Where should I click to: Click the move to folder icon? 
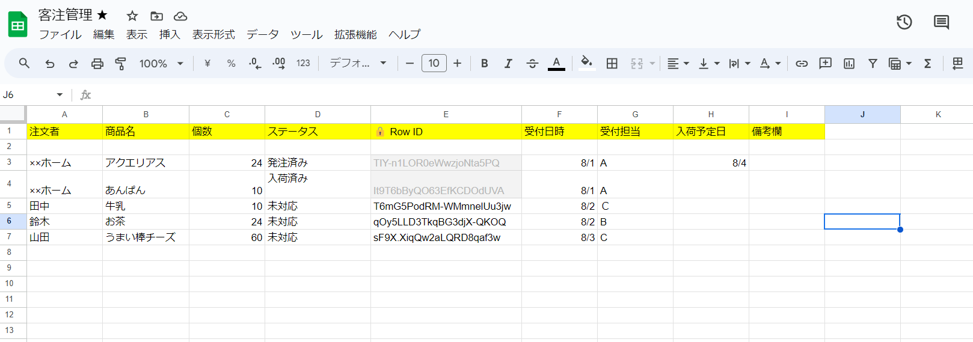pyautogui.click(x=156, y=16)
